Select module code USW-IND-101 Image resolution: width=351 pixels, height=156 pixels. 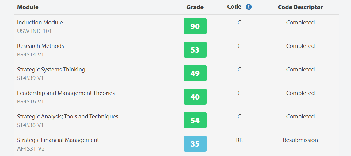click(34, 31)
